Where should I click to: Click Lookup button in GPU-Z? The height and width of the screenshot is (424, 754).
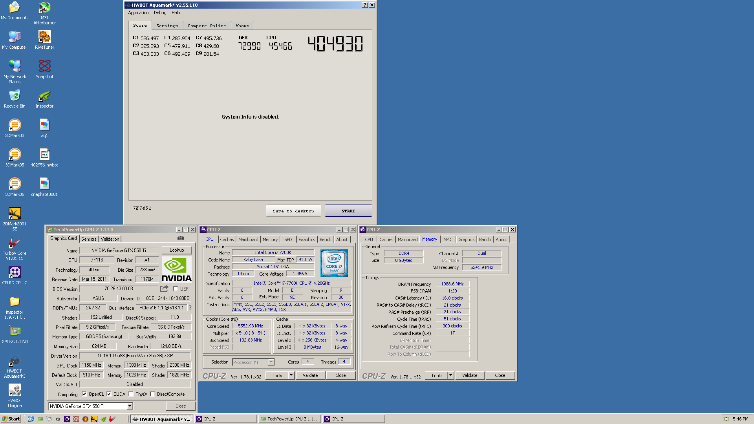[x=177, y=250]
